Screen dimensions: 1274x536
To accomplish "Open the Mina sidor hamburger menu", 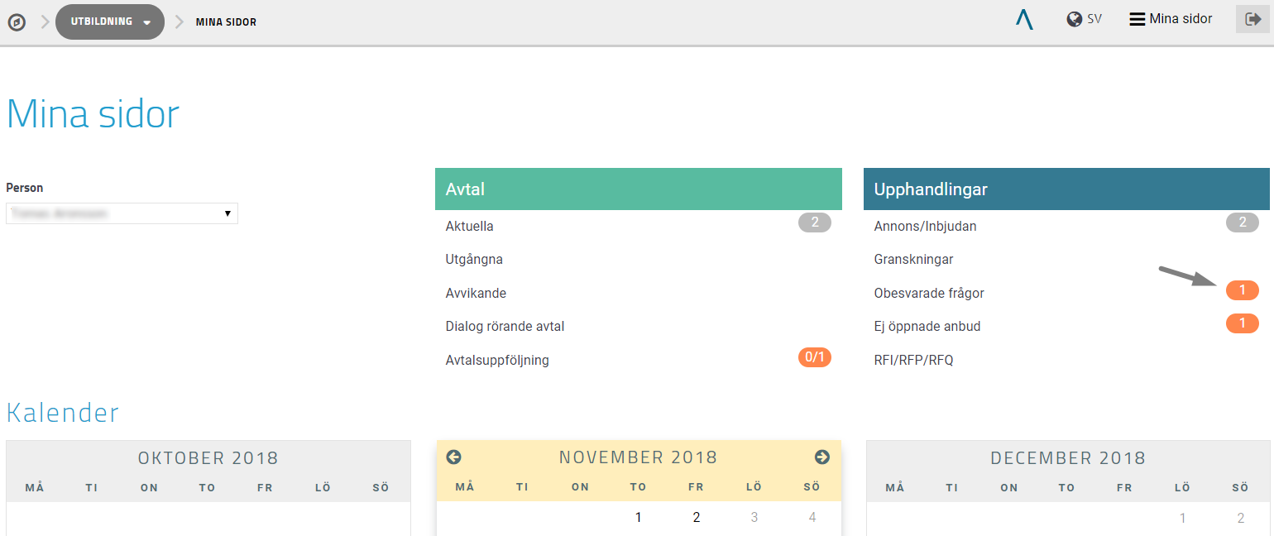I will [1171, 19].
